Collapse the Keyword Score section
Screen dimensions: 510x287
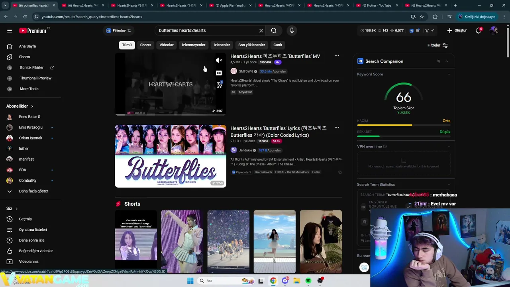click(449, 74)
